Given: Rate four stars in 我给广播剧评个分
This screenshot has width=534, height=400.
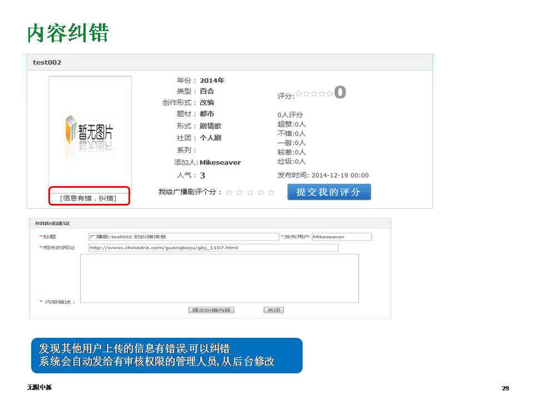Looking at the screenshot, I should [x=261, y=193].
